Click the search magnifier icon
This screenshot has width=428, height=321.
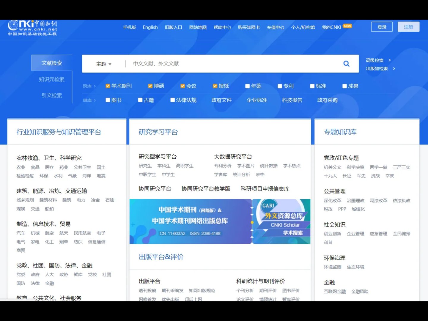click(x=346, y=63)
